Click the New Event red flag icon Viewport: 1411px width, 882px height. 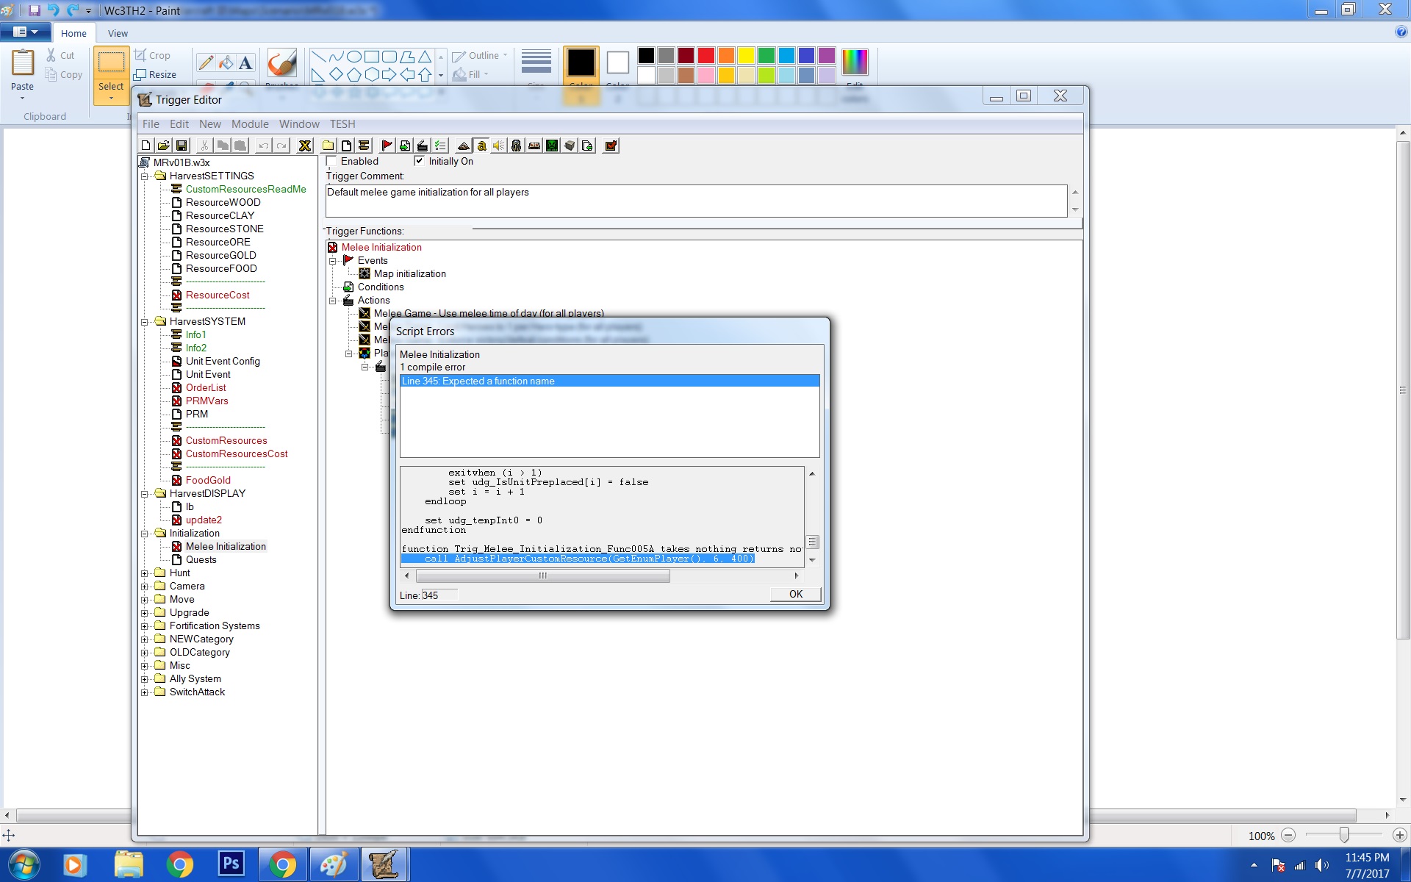387,146
